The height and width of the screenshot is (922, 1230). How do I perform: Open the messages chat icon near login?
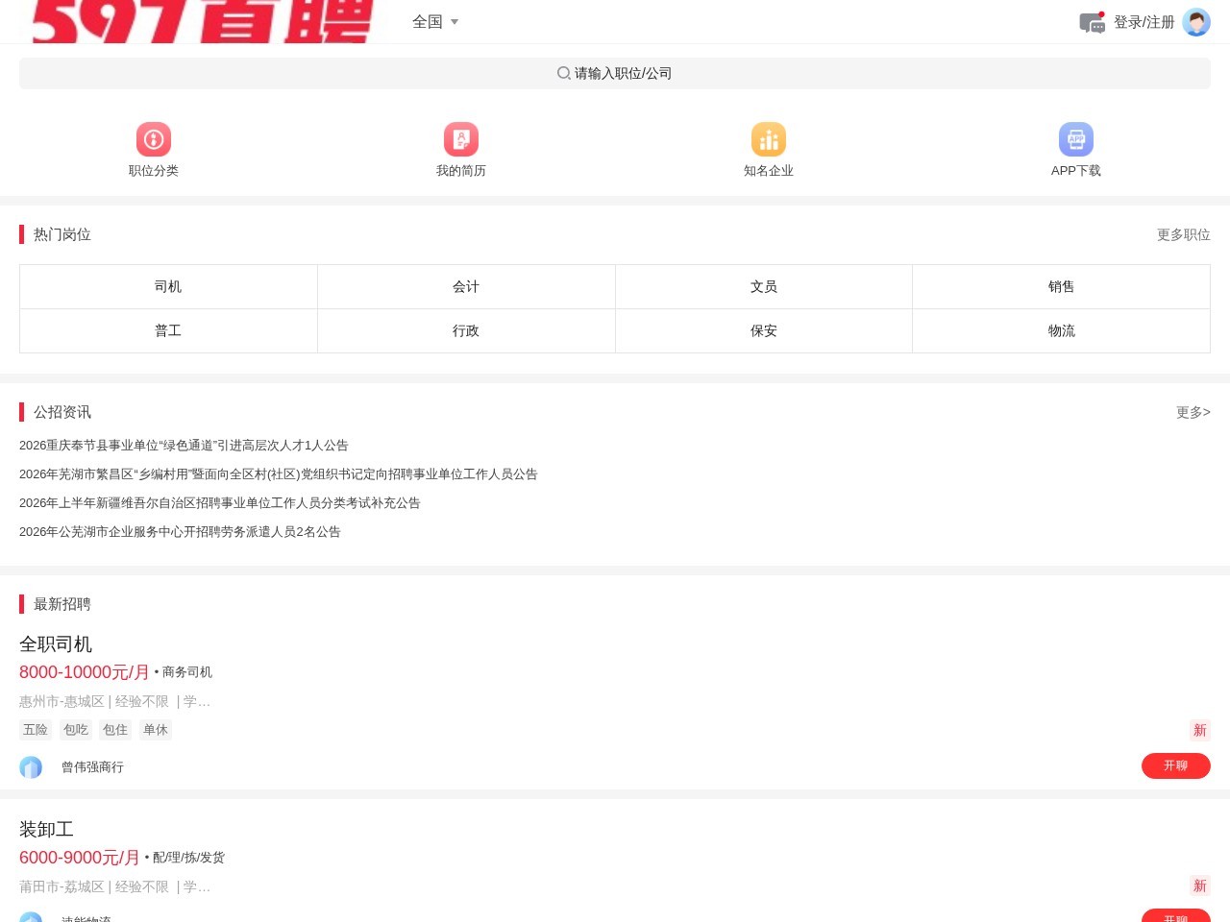[1092, 22]
